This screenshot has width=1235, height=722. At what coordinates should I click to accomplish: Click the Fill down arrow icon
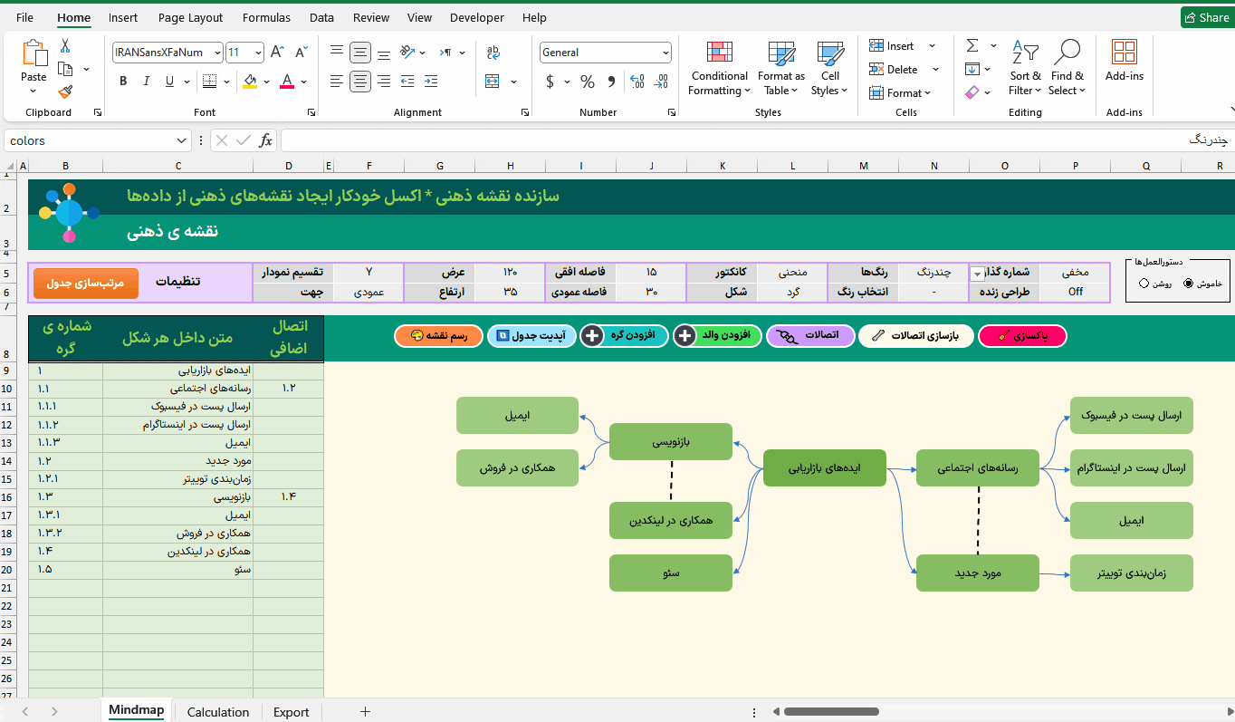point(972,69)
